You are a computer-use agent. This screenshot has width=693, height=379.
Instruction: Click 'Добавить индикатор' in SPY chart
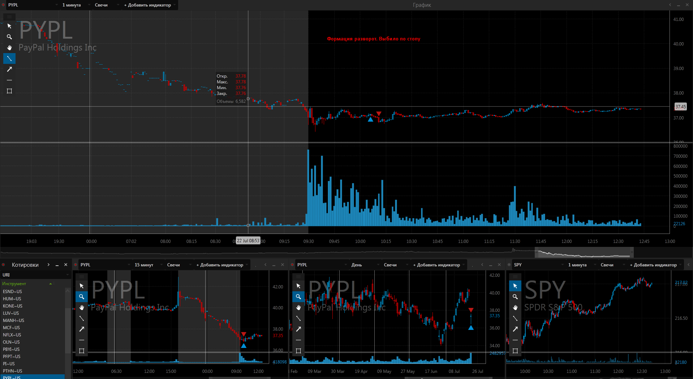(x=655, y=265)
